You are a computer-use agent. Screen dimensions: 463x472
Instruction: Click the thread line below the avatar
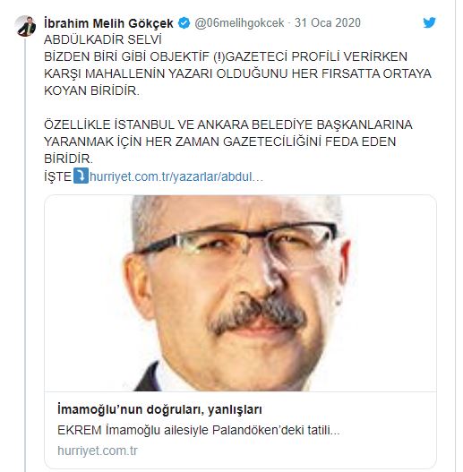click(x=26, y=254)
